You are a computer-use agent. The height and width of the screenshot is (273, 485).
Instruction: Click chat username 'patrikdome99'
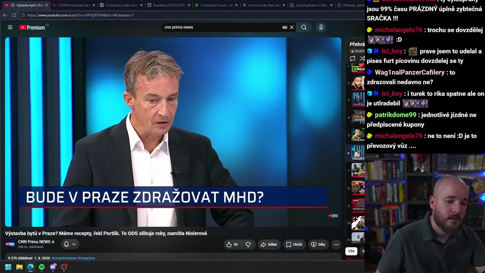tap(396, 115)
